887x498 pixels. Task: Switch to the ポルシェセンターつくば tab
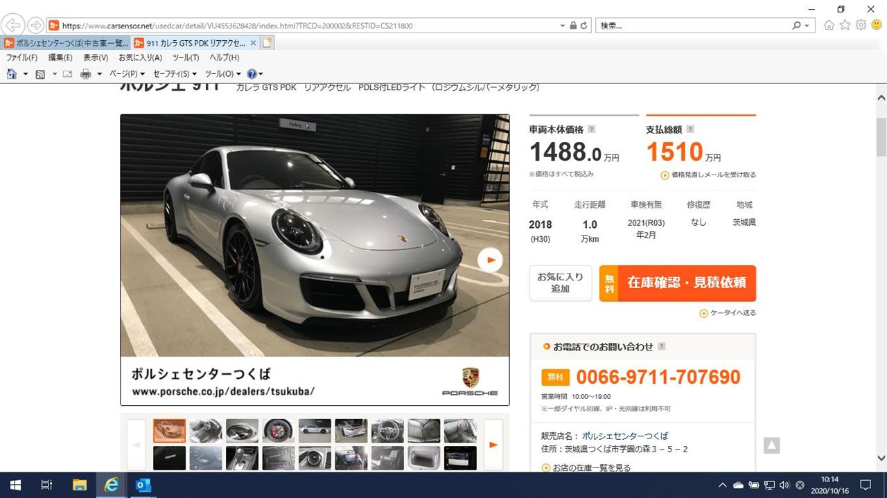click(67, 43)
